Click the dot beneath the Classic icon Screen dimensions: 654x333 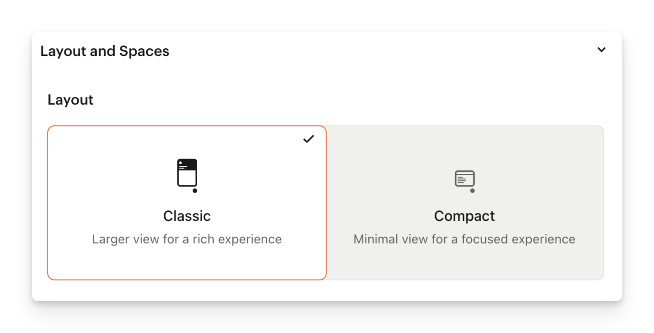(x=195, y=191)
